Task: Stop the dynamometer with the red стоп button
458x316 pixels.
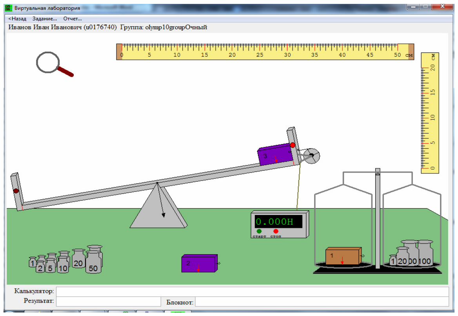Action: pyautogui.click(x=275, y=231)
